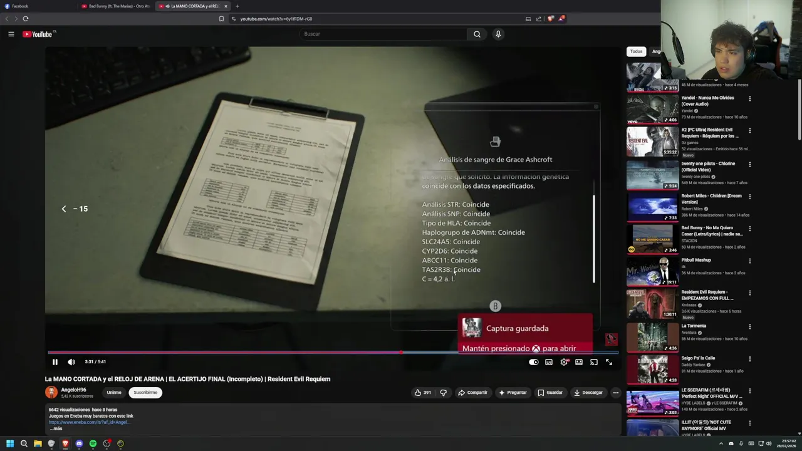Screen dimensions: 802x451
Task: Open AngeloH96 channel avatar
Action: coord(51,392)
